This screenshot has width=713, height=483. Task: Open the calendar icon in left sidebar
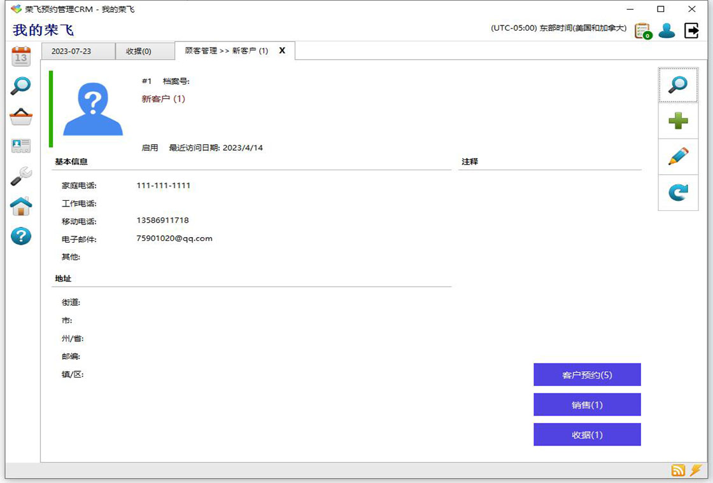tap(21, 57)
